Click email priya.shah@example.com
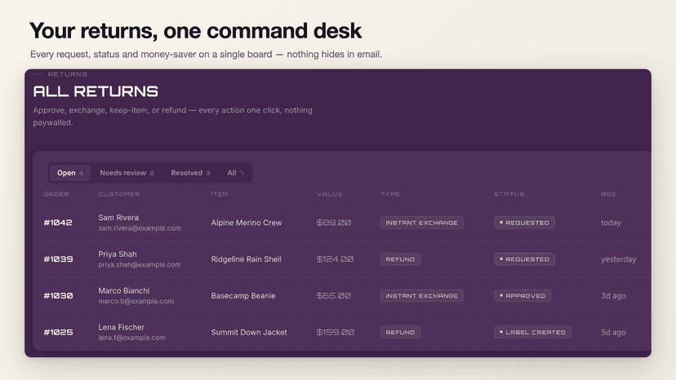The height and width of the screenshot is (380, 676). 140,265
